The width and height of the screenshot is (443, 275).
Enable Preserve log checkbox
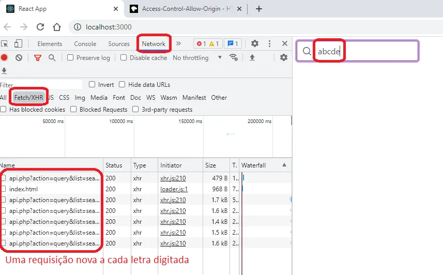[70, 58]
